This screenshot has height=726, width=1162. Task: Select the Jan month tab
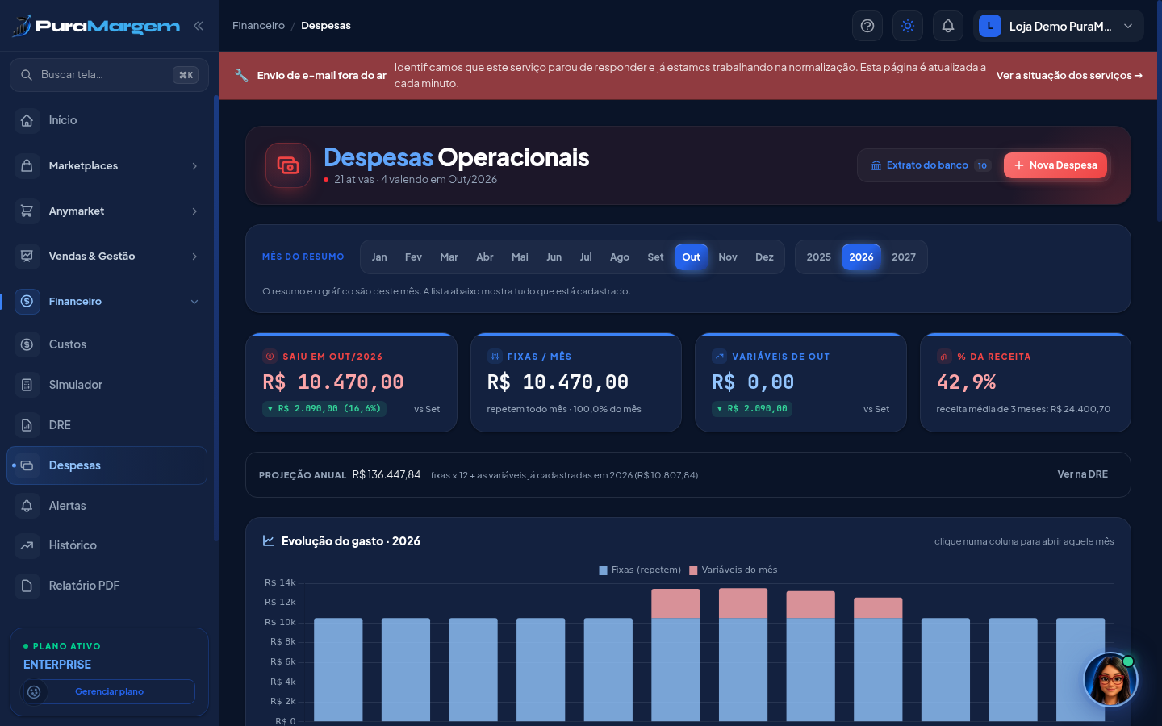(379, 257)
